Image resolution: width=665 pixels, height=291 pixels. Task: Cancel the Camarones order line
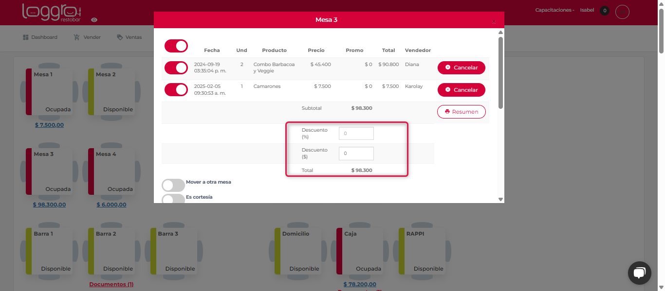pos(461,90)
